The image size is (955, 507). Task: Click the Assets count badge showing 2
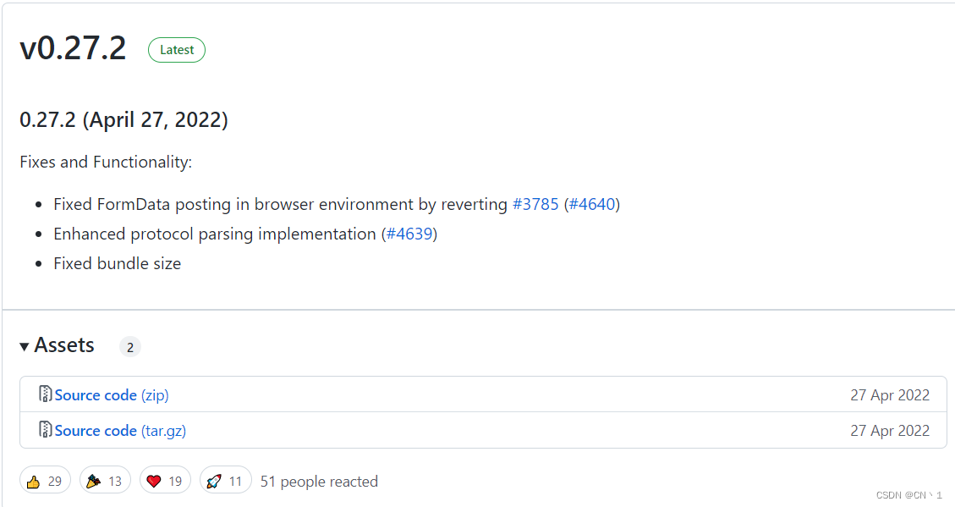click(x=129, y=347)
